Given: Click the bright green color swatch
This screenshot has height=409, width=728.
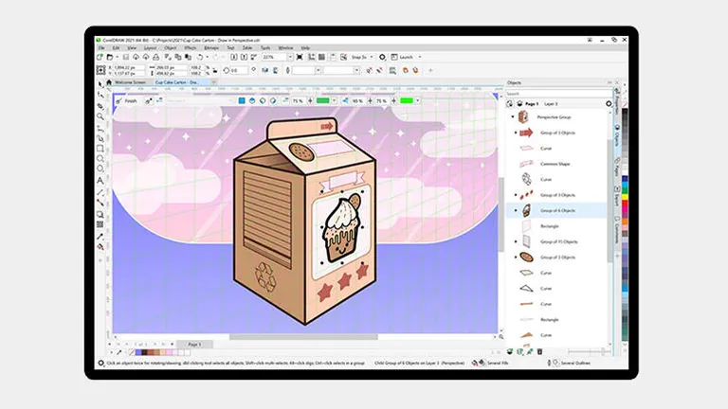Looking at the screenshot, I should click(x=409, y=100).
